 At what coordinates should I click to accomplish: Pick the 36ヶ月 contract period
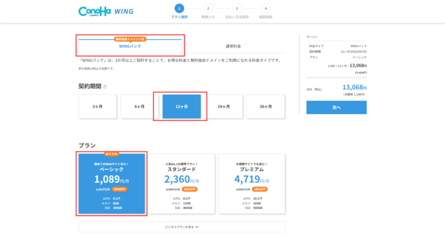pyautogui.click(x=266, y=106)
